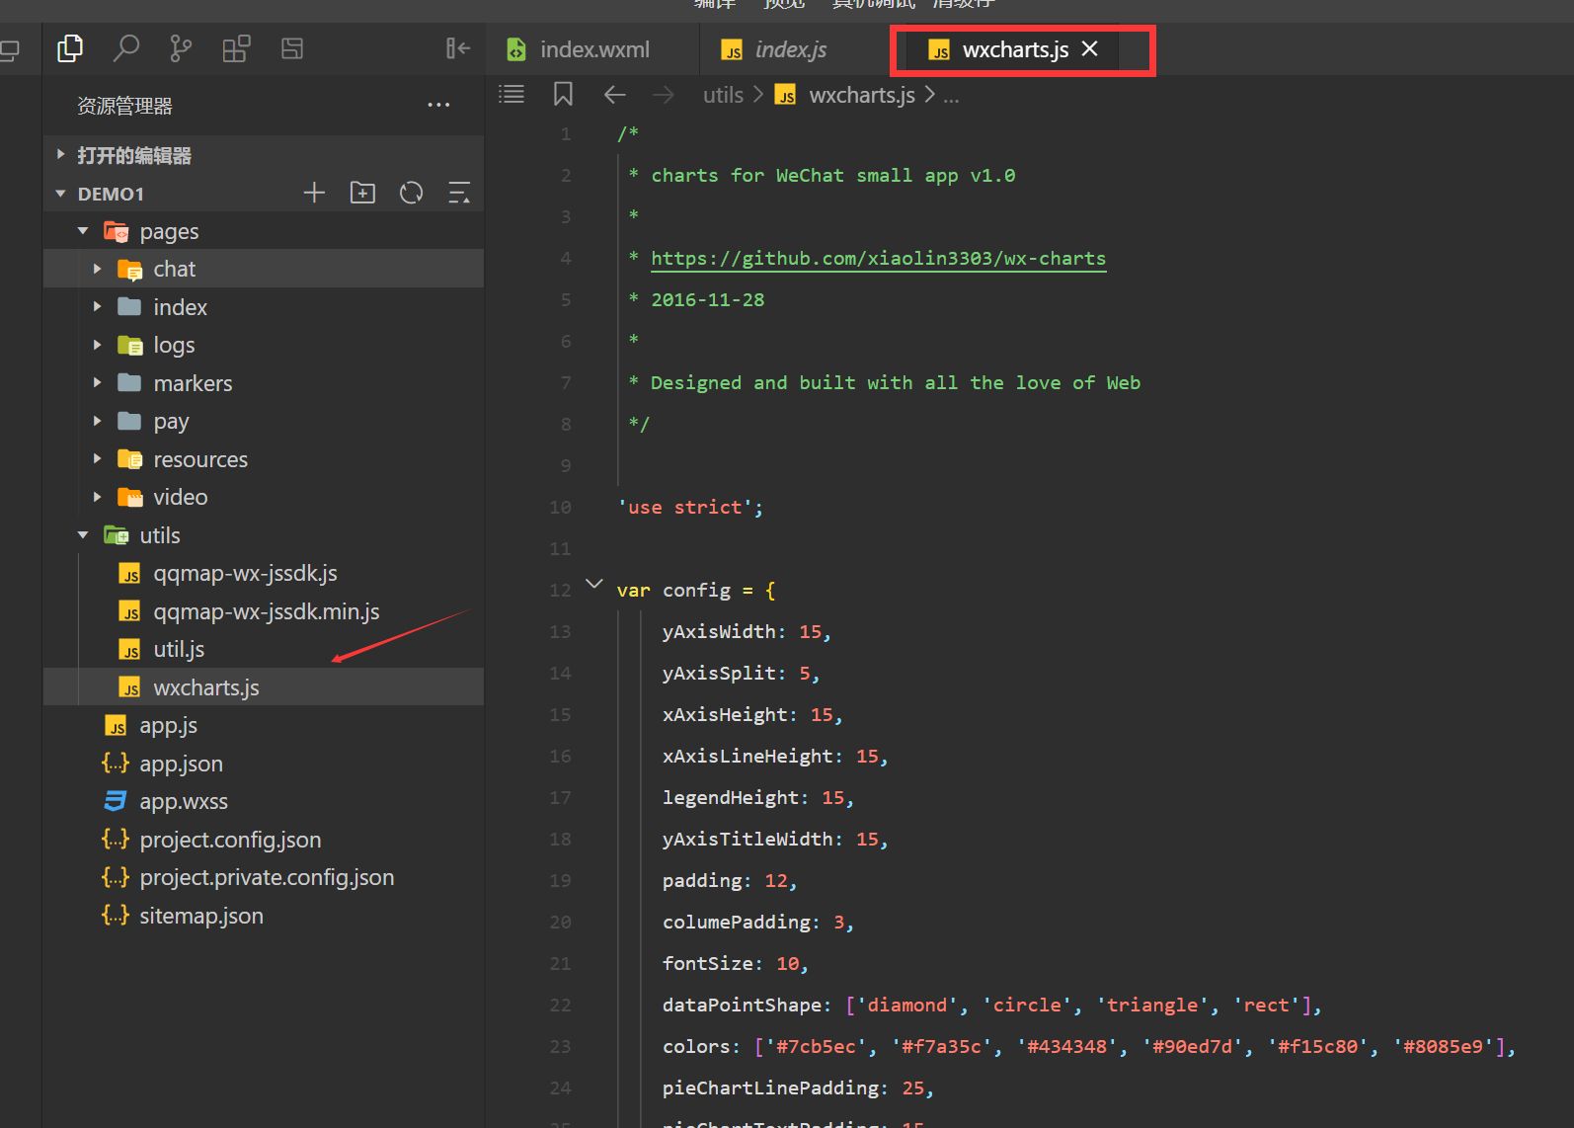This screenshot has height=1128, width=1574.
Task: Open the Search panel icon
Action: 125,48
